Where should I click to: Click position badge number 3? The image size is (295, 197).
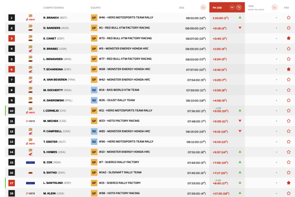coord(11,38)
